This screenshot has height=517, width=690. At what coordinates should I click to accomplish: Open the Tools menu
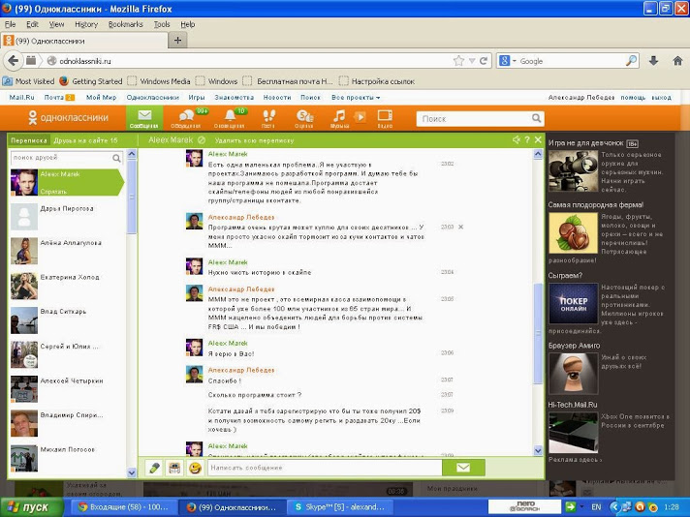click(x=162, y=24)
